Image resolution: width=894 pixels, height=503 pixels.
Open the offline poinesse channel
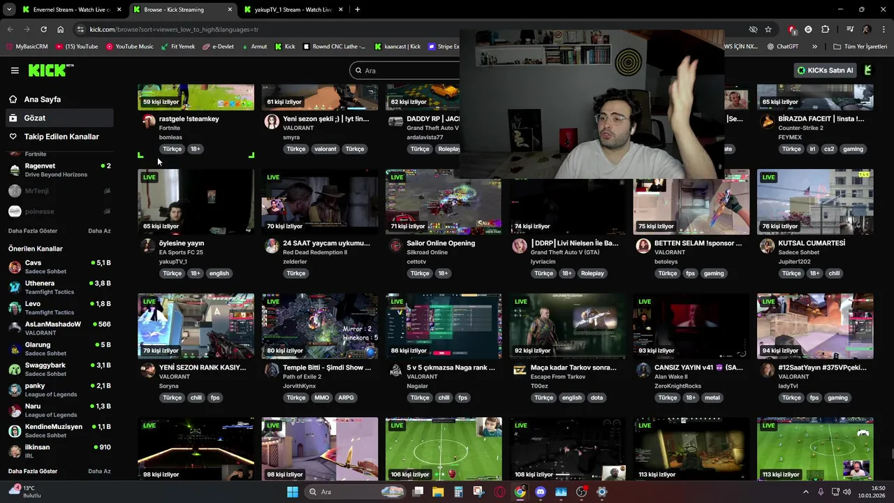[x=59, y=211]
